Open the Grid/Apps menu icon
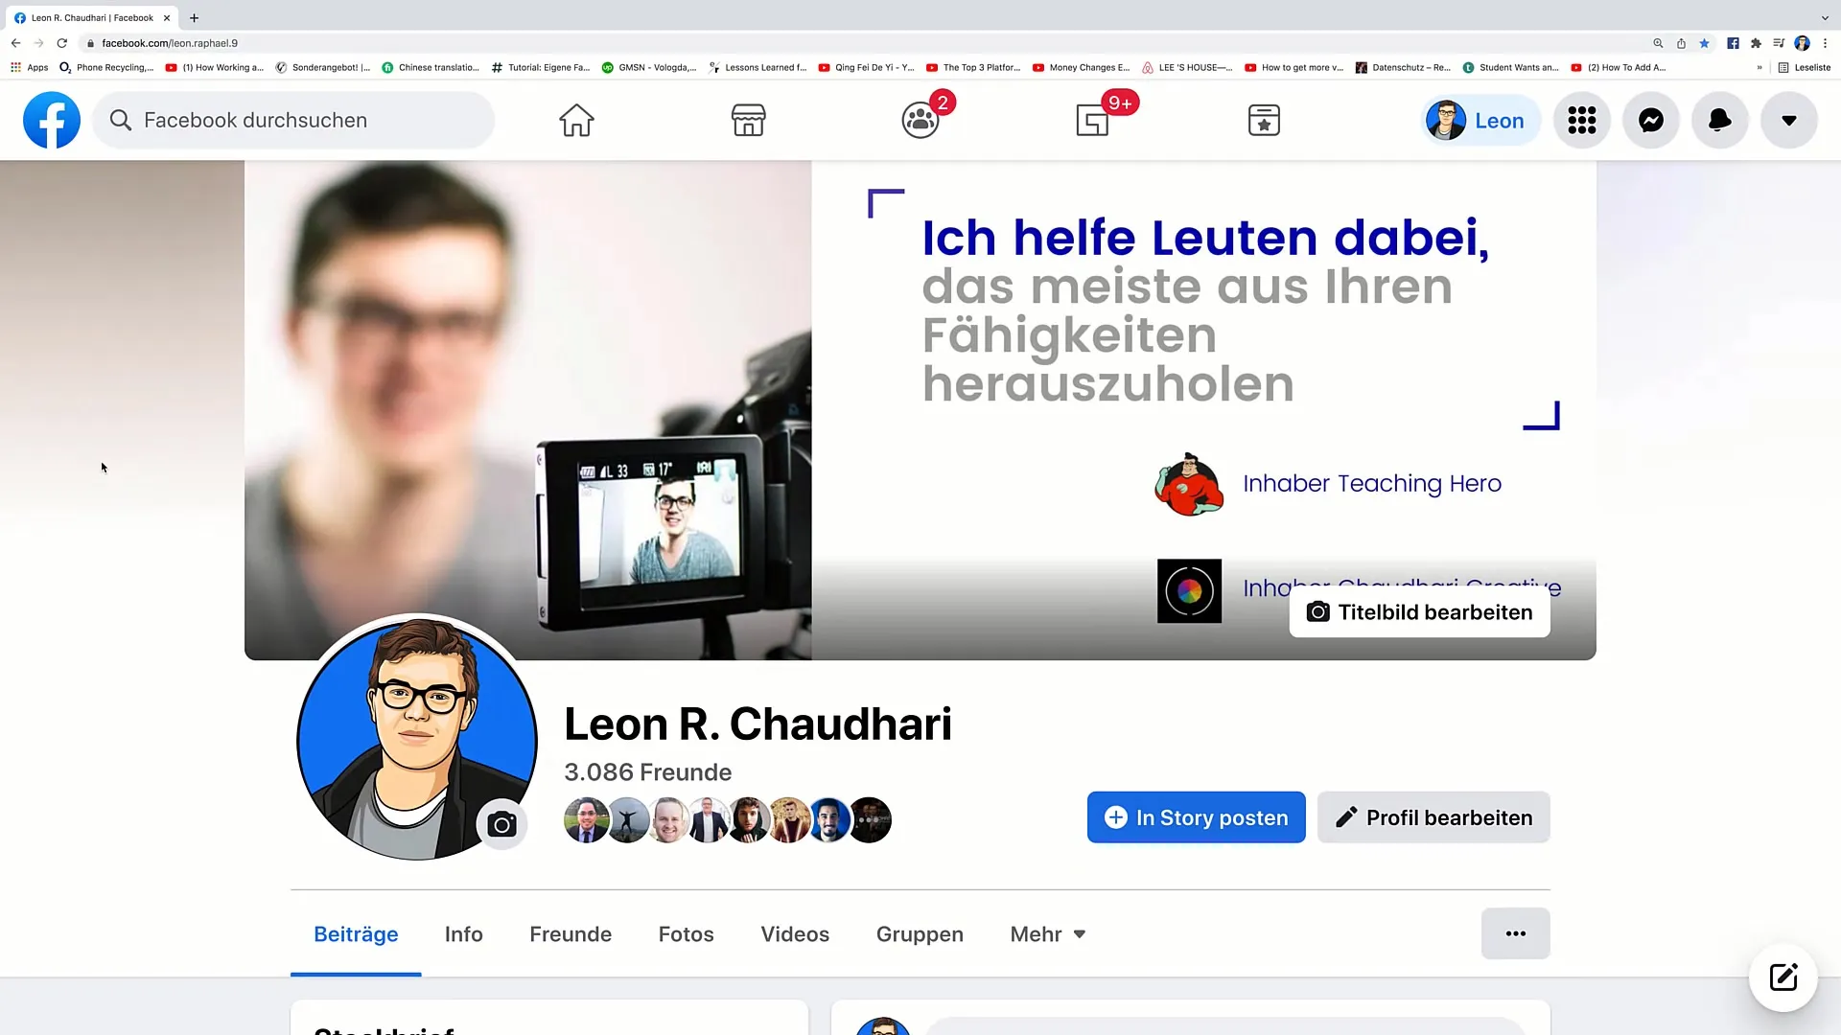The height and width of the screenshot is (1035, 1841). tap(1583, 120)
